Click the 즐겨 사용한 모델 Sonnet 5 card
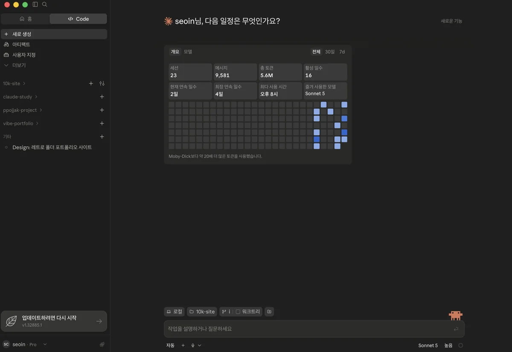This screenshot has height=352, width=512. [325, 91]
